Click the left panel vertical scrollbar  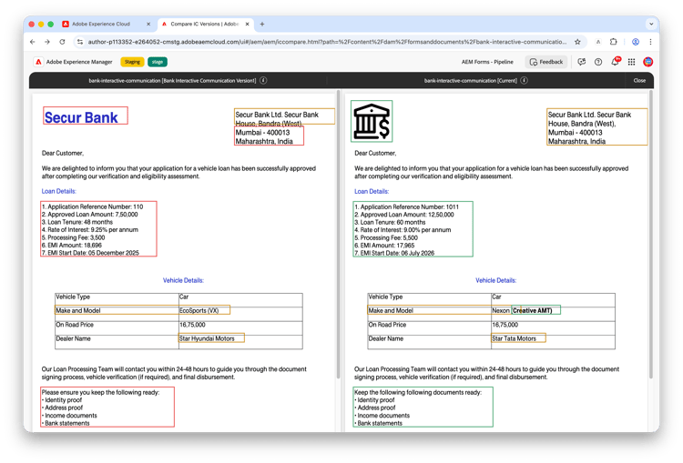tap(339, 234)
